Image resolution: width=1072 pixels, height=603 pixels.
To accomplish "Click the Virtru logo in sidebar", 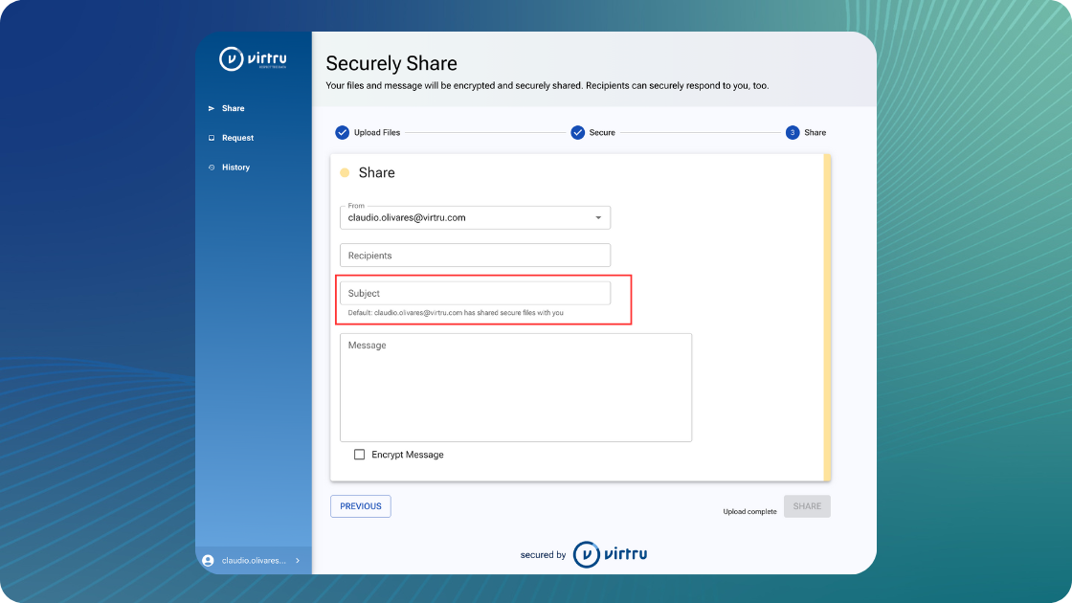I will (253, 59).
